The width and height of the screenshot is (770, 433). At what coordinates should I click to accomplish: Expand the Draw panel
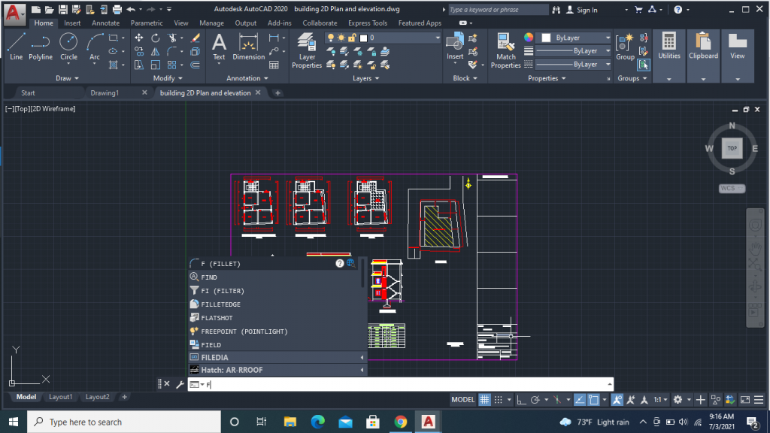click(66, 77)
